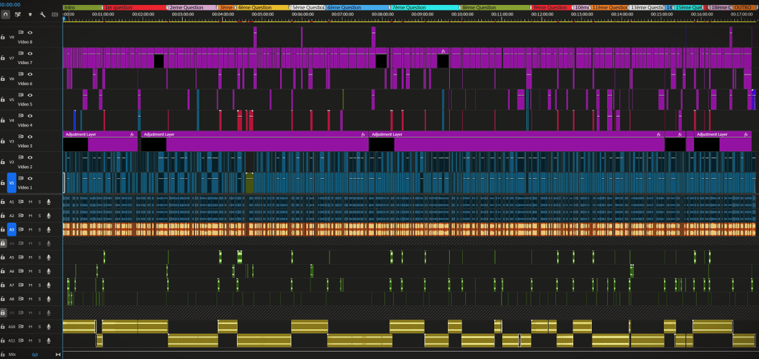Click the Mix track volume value 0,0
The height and width of the screenshot is (359, 759).
[x=35, y=355]
